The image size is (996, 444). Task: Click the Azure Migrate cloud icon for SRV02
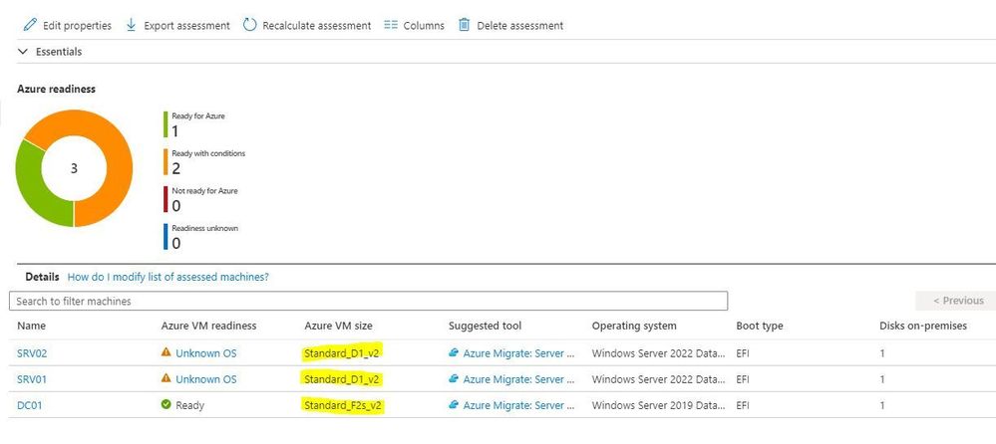pos(454,352)
